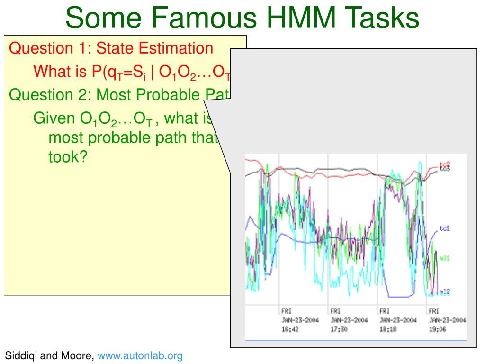
Task: Click the time-series chart image
Action: point(356,247)
